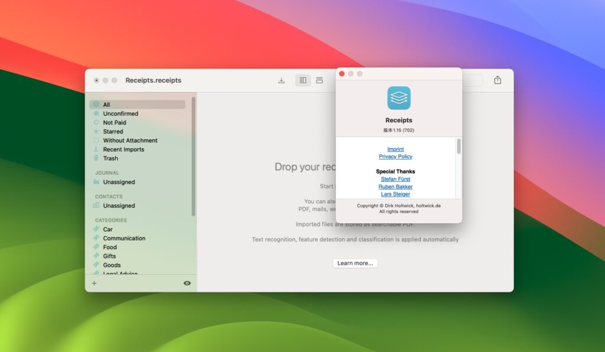The height and width of the screenshot is (352, 605).
Task: Toggle the visibility eye at sidebar bottom
Action: tap(187, 283)
